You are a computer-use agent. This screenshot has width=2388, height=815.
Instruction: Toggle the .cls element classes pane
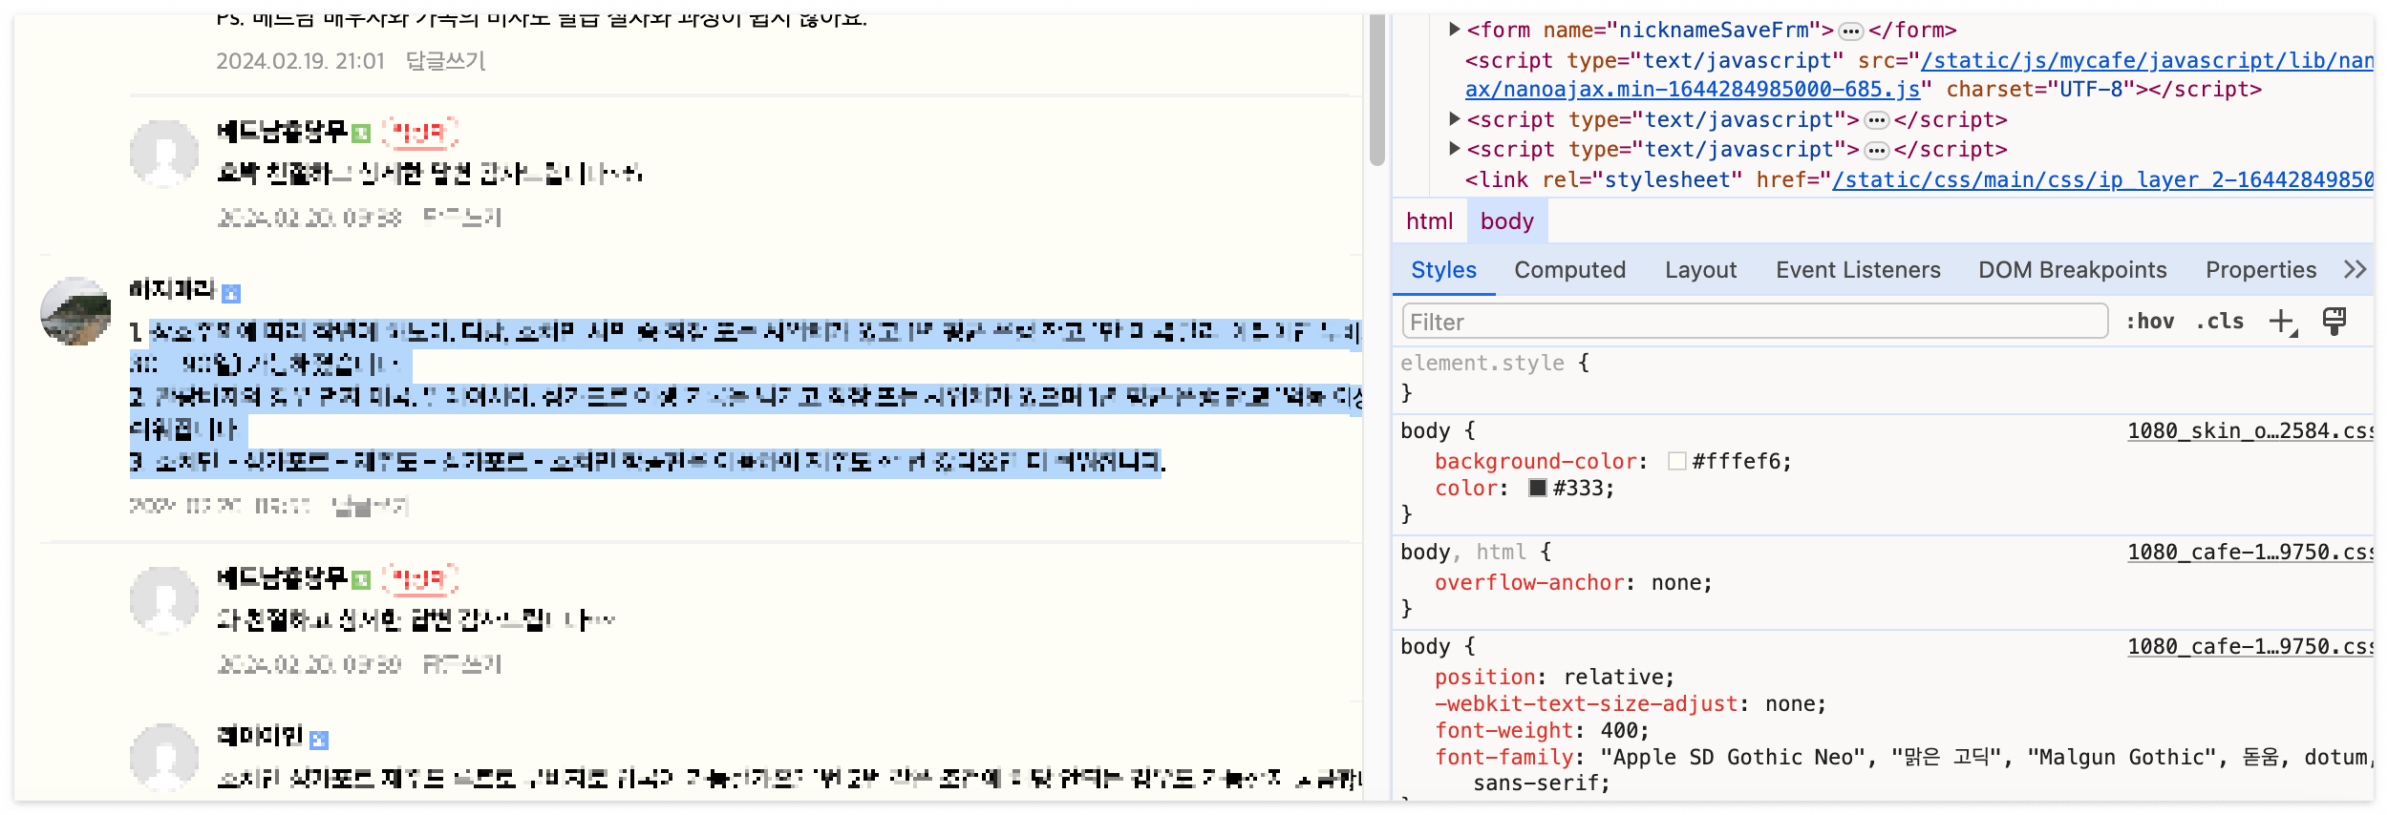pyautogui.click(x=2220, y=322)
